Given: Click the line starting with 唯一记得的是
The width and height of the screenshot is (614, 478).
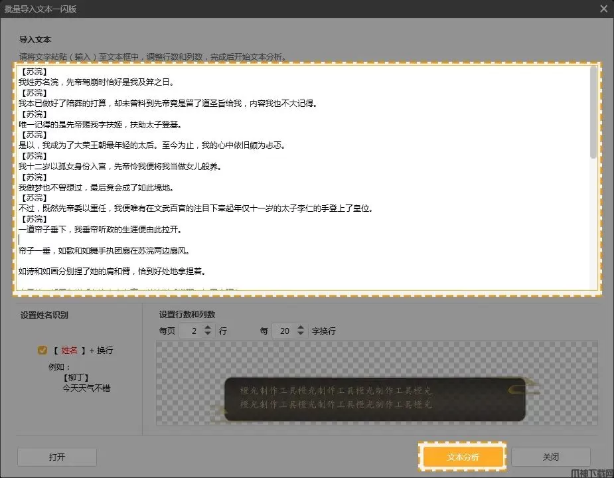Looking at the screenshot, I should pyautogui.click(x=100, y=124).
